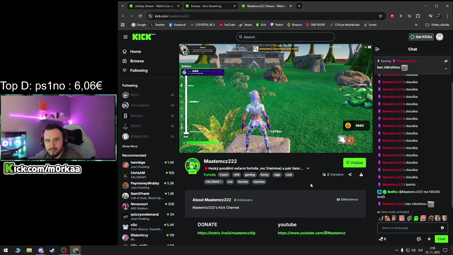This screenshot has width=453, height=255.
Task: Focus the Search field
Action: pos(285,37)
